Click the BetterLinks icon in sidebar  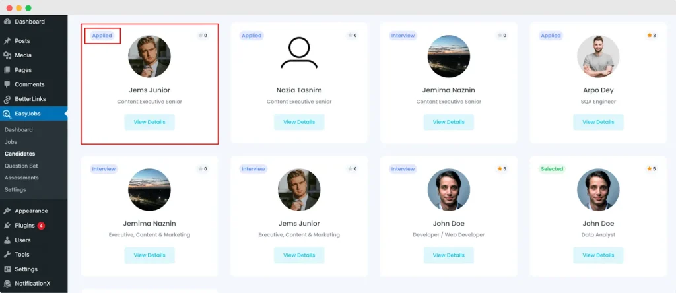[7, 99]
